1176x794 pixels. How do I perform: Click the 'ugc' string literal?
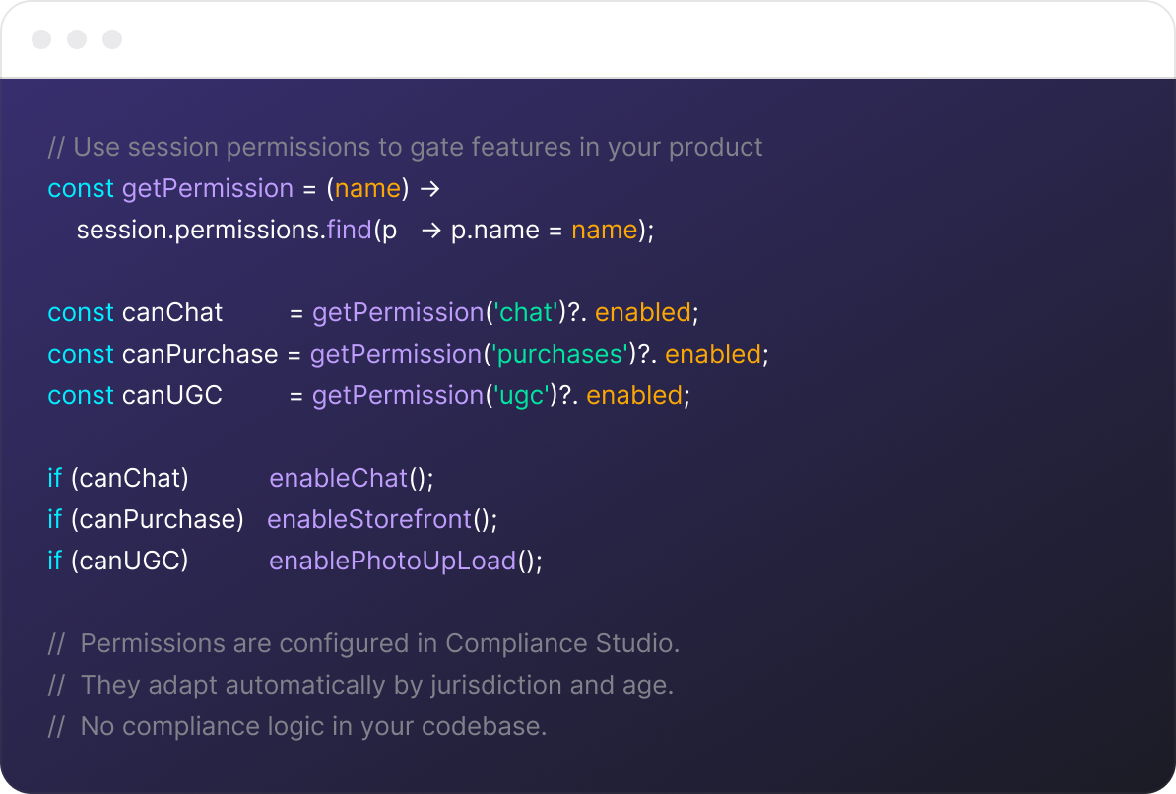[521, 395]
